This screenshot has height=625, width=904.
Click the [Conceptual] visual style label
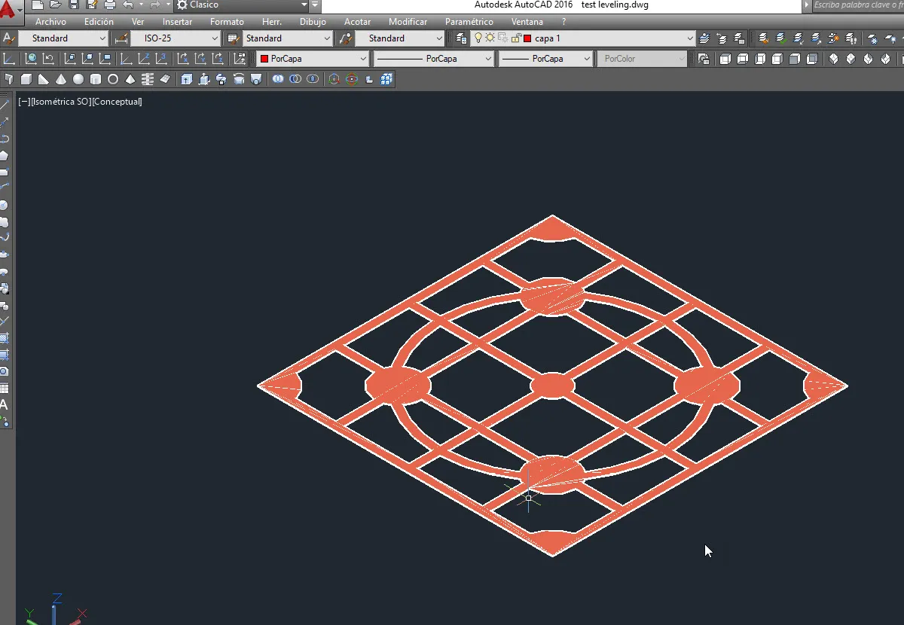pos(117,102)
